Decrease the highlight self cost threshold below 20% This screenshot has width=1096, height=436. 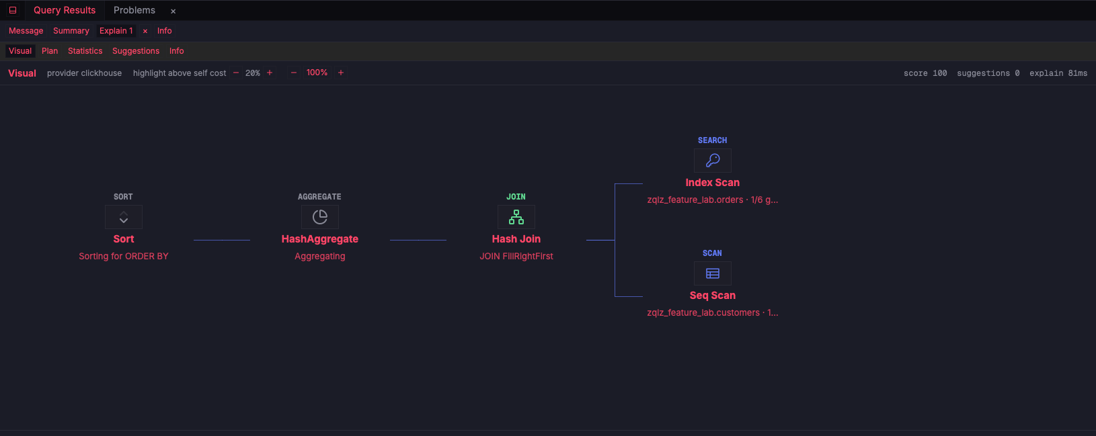[x=236, y=73]
